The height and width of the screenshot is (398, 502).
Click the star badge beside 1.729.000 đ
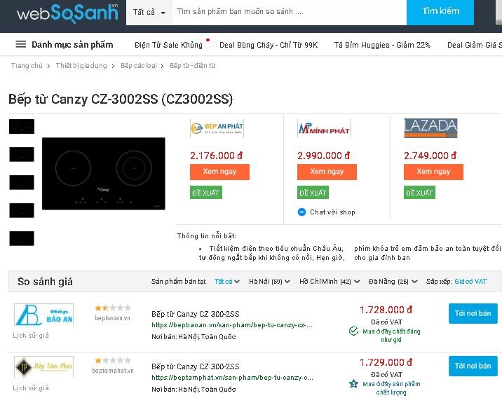coord(353,383)
